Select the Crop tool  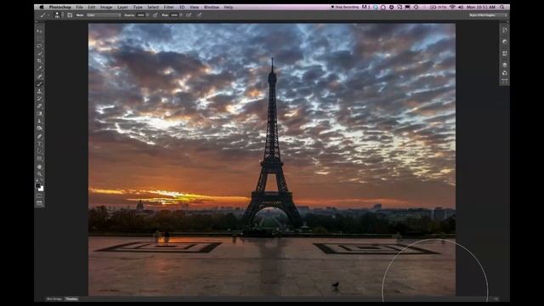[39, 60]
